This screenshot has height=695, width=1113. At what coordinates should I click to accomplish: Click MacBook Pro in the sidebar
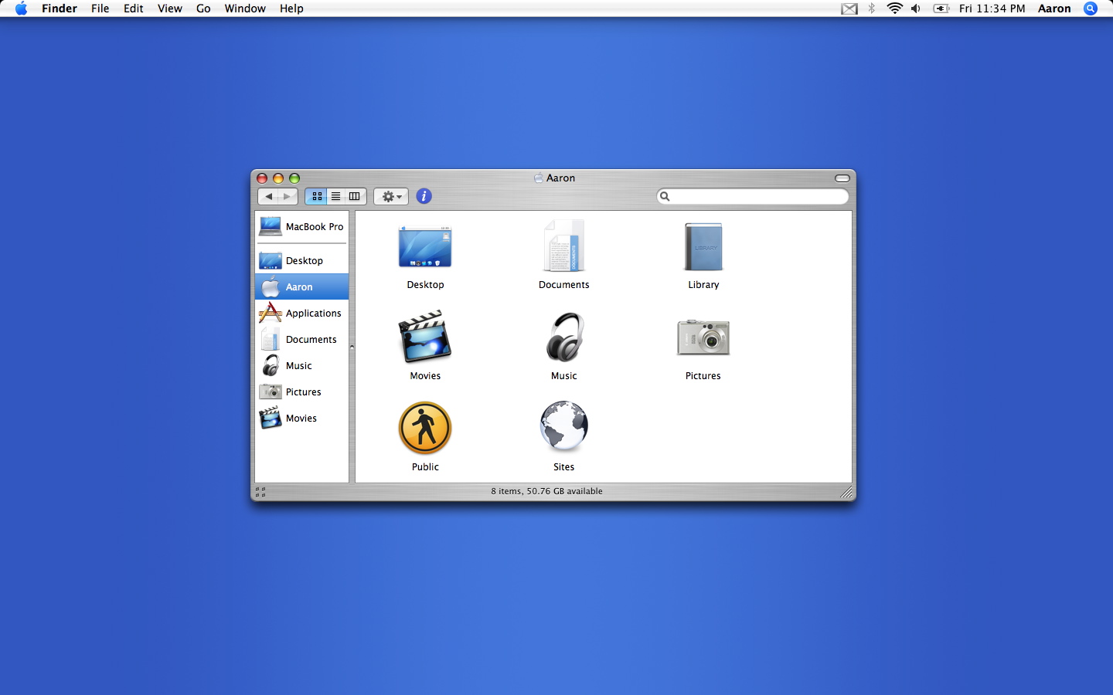point(301,226)
